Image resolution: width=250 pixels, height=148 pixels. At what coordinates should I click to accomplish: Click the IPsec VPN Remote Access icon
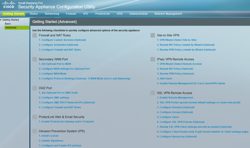[153, 59]
